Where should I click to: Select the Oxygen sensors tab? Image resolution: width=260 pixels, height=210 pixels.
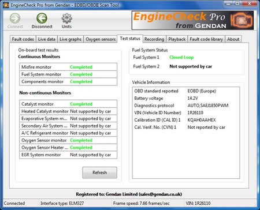click(101, 39)
